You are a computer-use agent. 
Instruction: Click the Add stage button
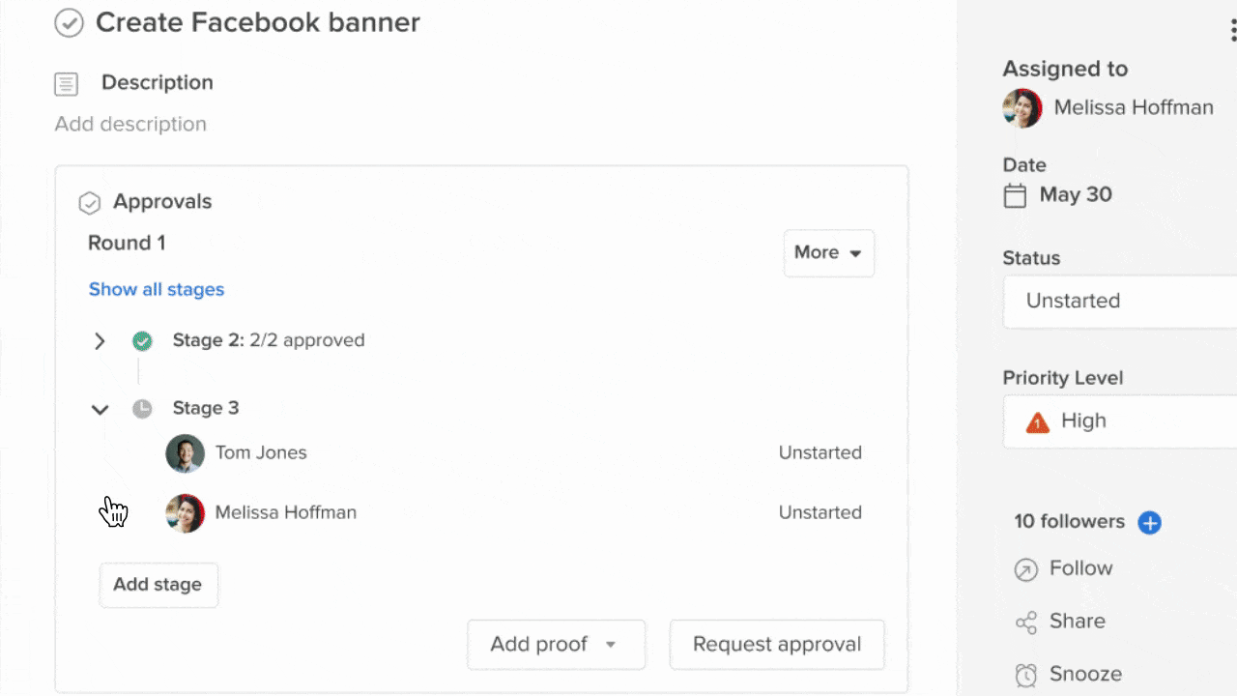[x=158, y=585]
